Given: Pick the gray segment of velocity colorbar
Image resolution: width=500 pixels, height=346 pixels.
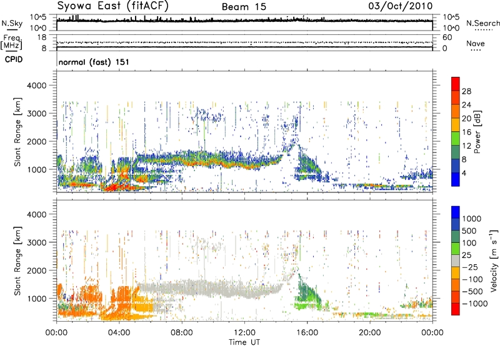Looking at the screenshot, I should click(456, 260).
